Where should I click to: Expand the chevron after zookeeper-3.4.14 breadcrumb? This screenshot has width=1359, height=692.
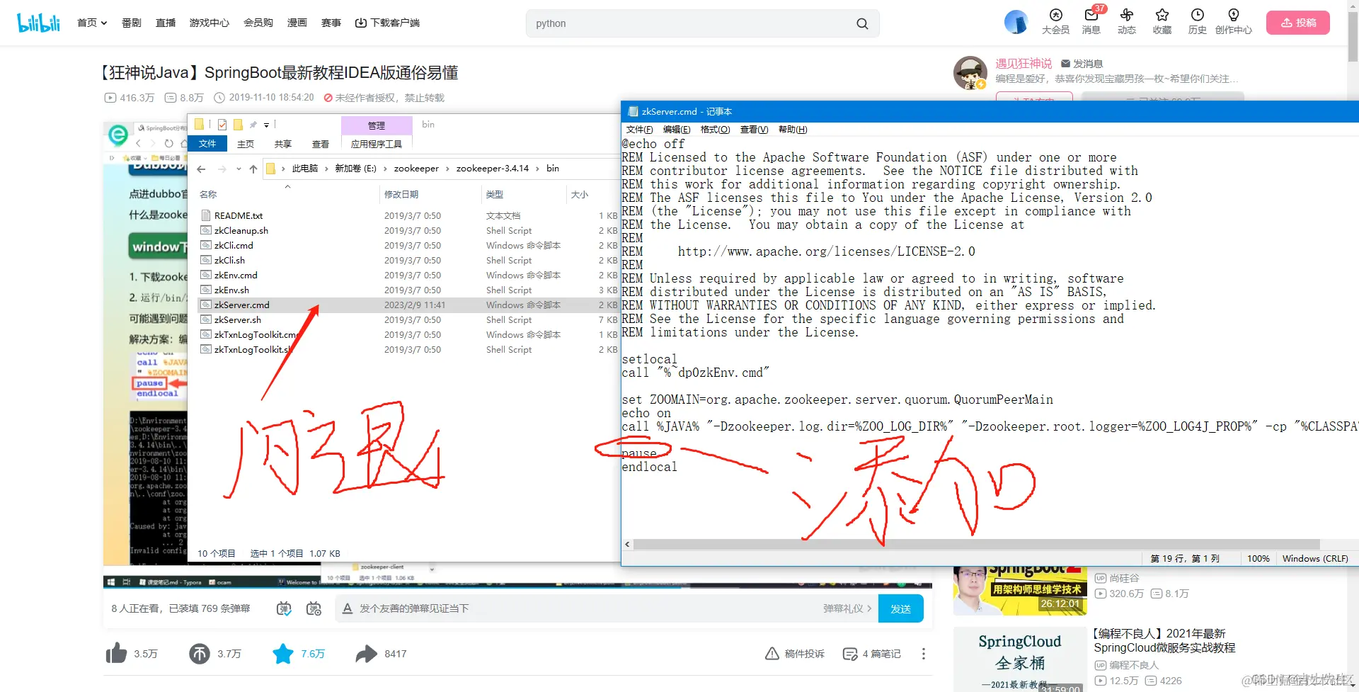(x=537, y=169)
